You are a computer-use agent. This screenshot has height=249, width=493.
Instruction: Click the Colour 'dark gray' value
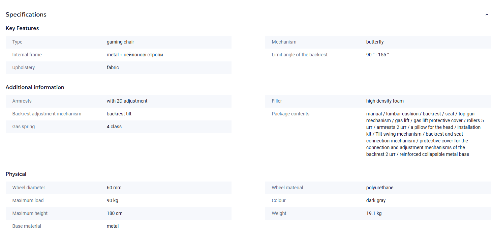(x=376, y=200)
